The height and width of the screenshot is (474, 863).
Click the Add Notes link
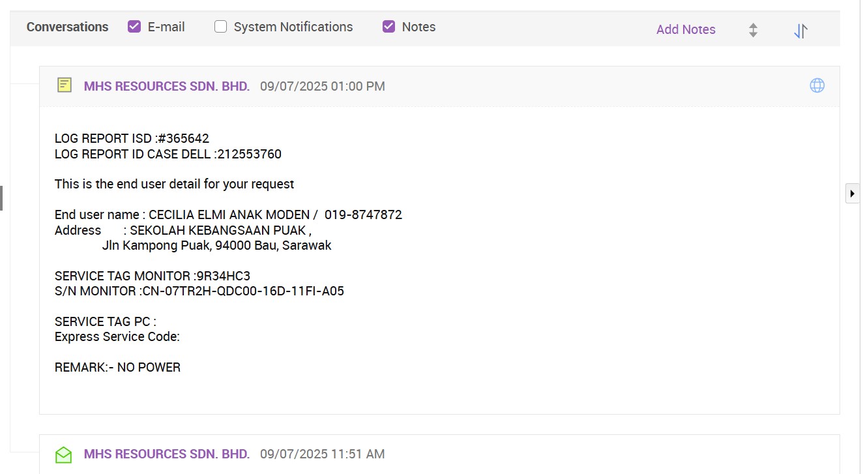[x=685, y=29]
